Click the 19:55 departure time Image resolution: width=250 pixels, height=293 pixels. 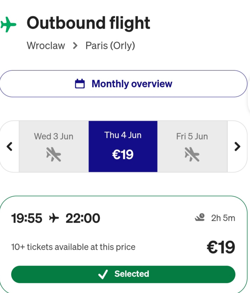(x=27, y=218)
